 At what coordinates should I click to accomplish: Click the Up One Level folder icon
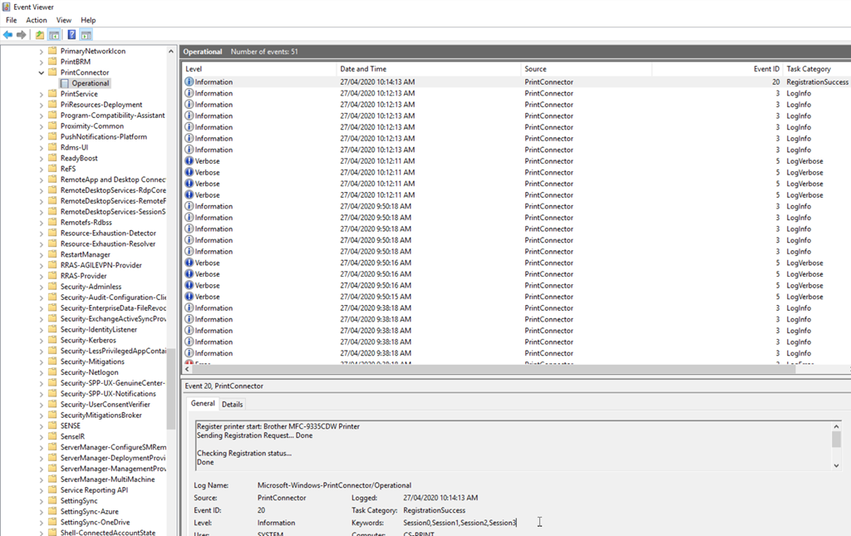point(40,35)
